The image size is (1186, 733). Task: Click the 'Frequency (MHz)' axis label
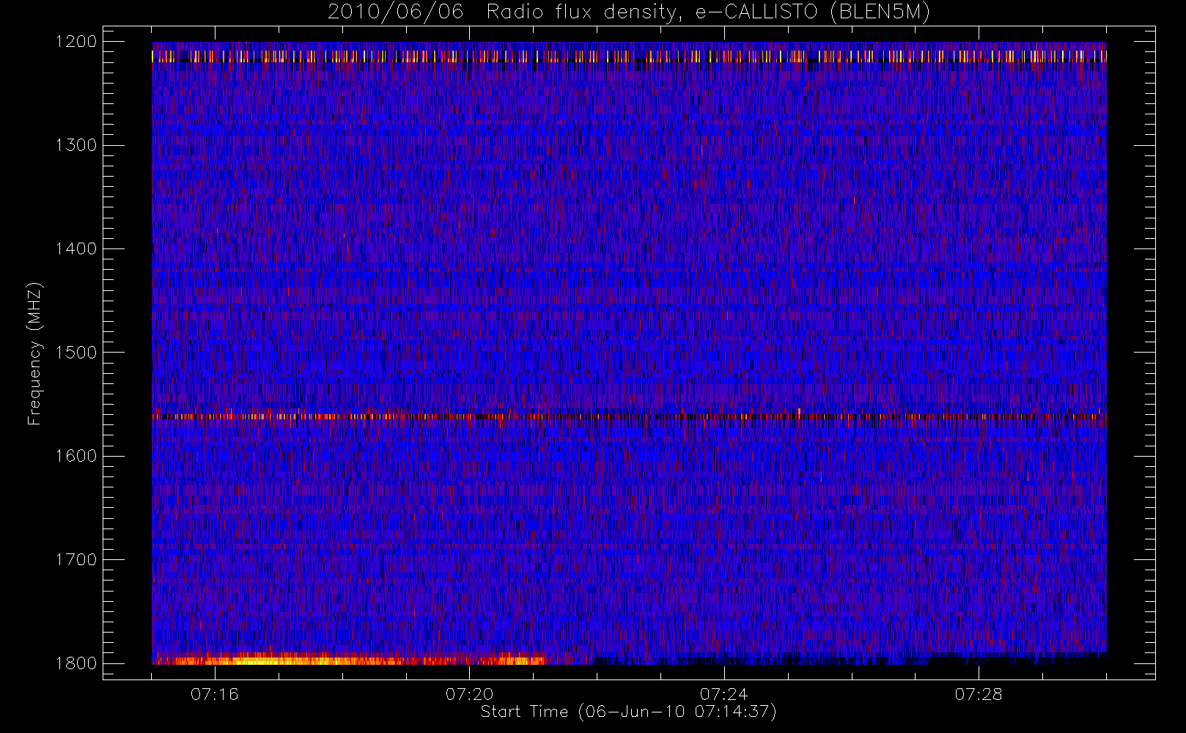coord(34,354)
